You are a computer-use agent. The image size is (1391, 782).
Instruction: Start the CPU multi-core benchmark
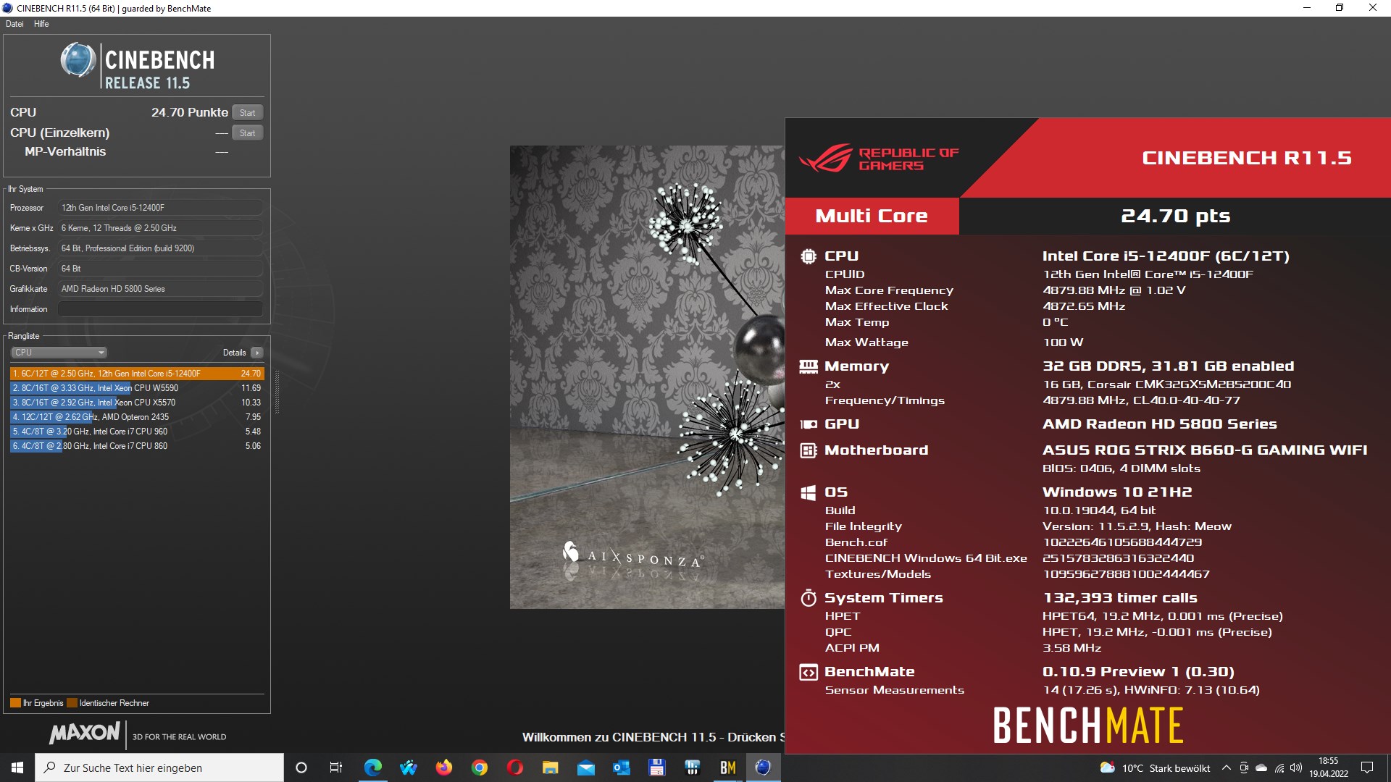(x=247, y=112)
